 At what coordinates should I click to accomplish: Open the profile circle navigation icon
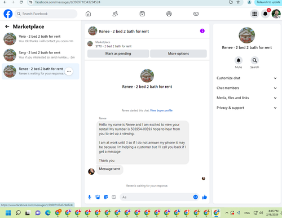tap(169, 14)
